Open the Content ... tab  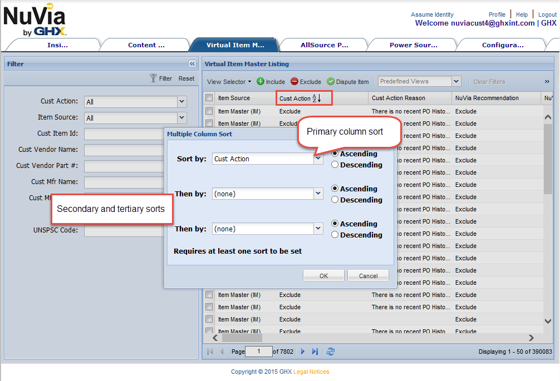point(146,45)
